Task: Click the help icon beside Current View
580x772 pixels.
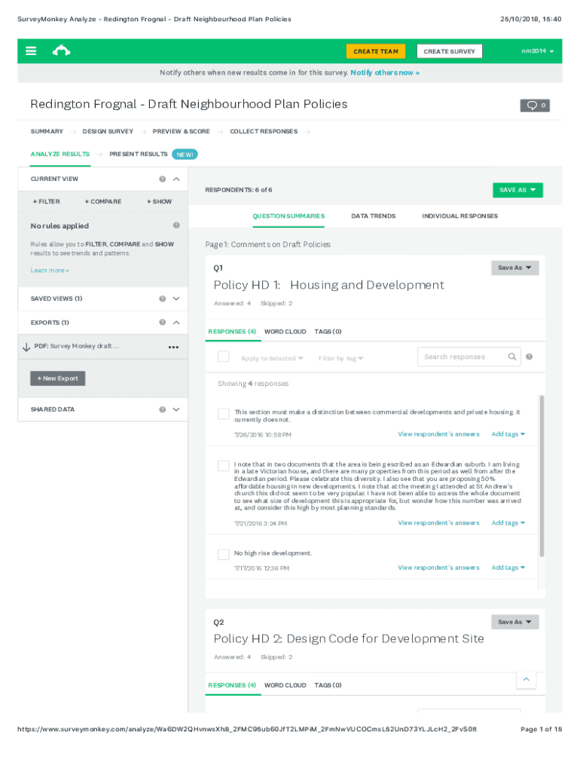Action: (x=163, y=179)
